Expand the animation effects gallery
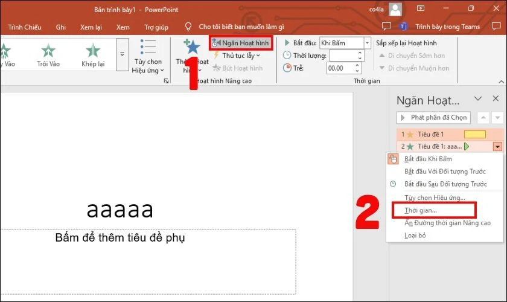 (x=122, y=54)
